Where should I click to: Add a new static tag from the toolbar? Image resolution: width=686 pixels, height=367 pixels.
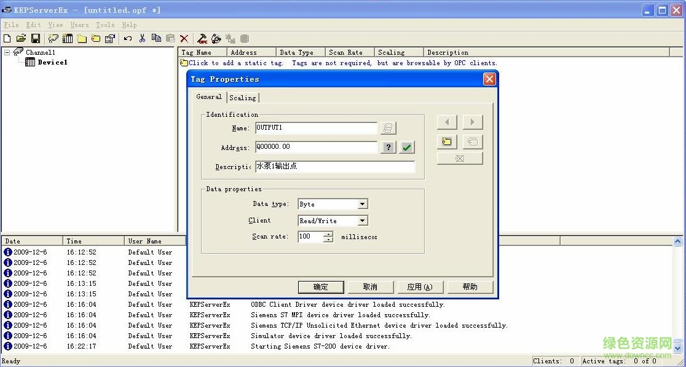point(96,38)
